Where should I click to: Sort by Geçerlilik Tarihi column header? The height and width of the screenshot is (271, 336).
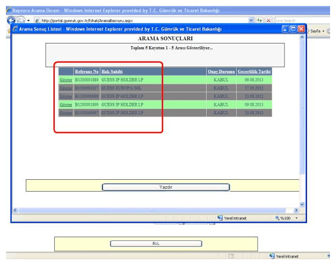point(254,71)
